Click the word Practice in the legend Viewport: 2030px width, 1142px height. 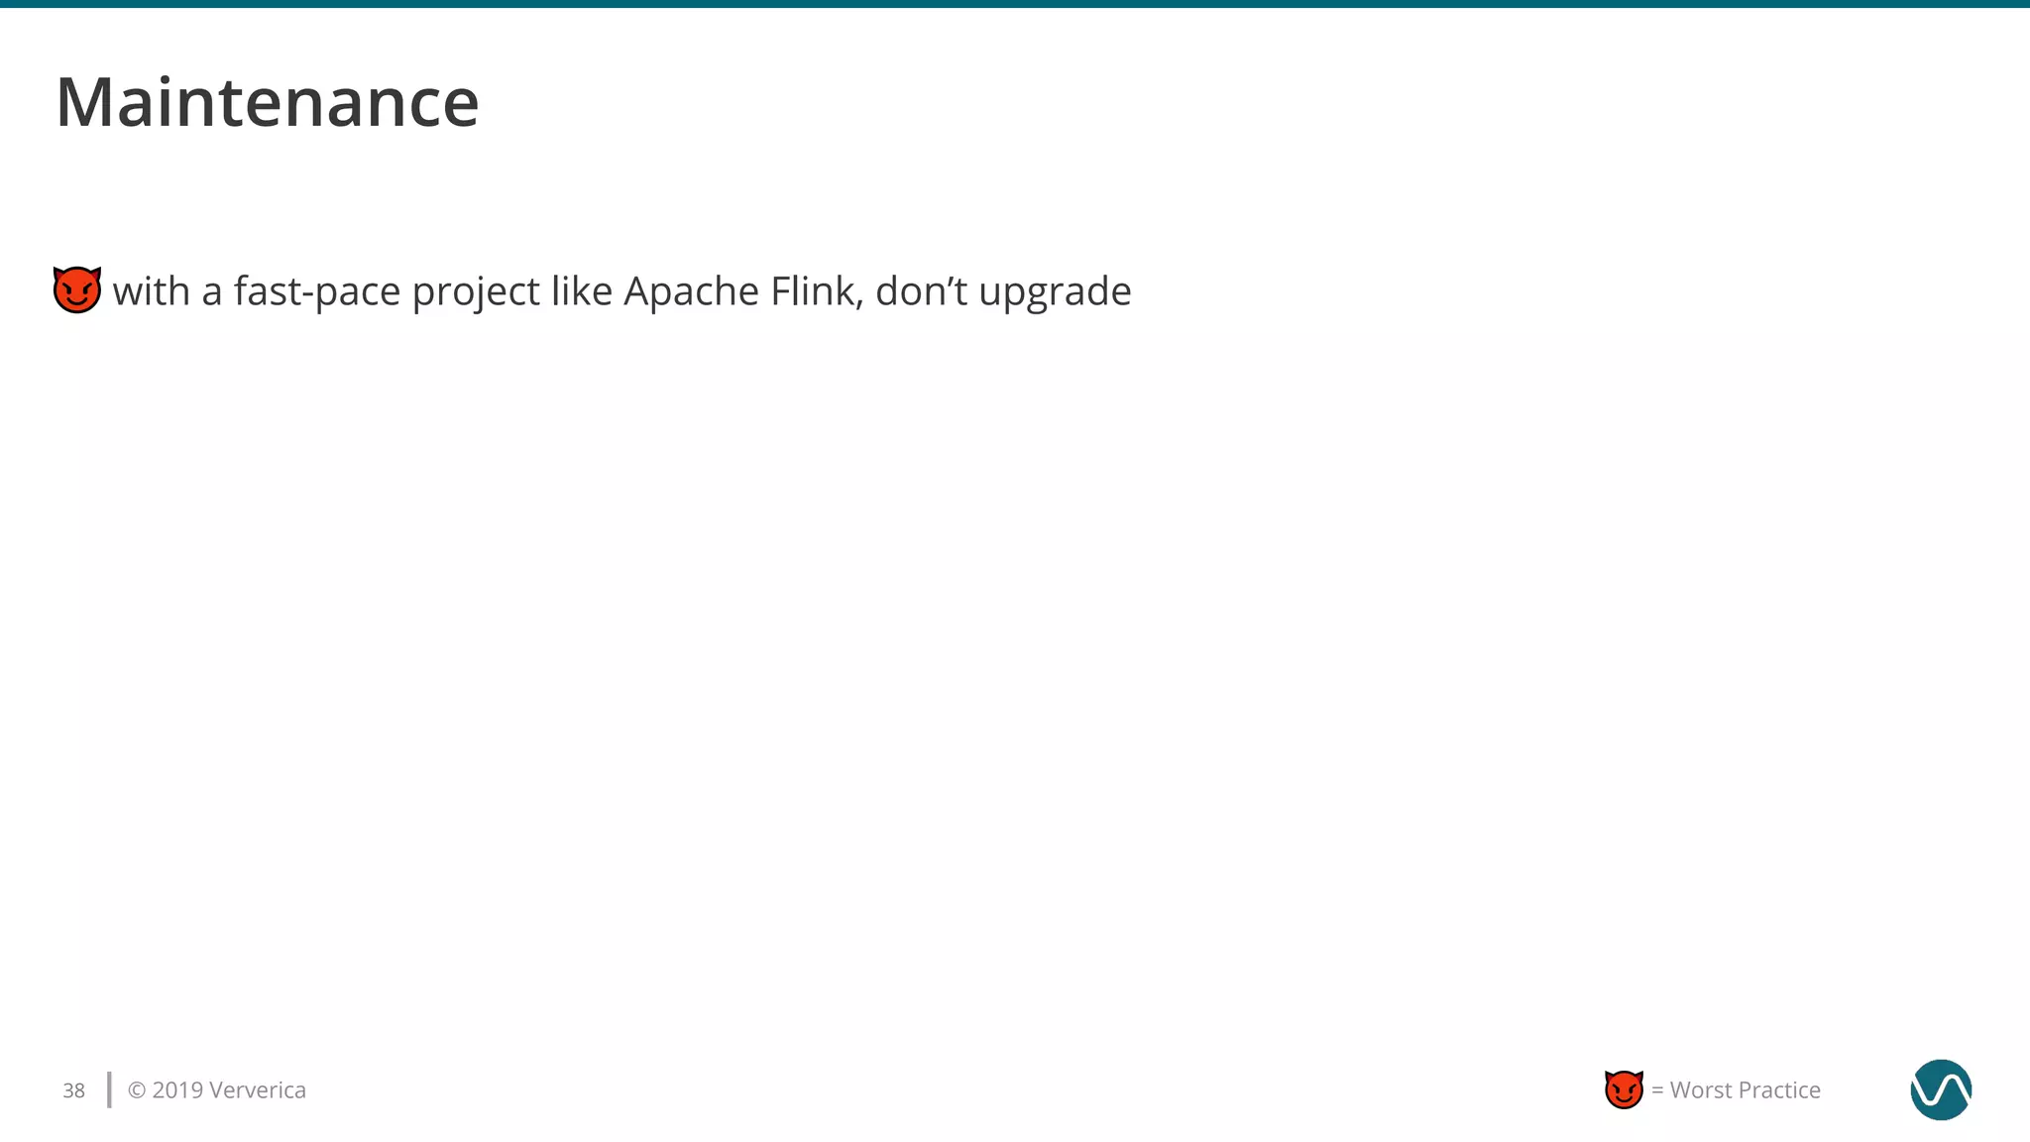(x=1776, y=1090)
